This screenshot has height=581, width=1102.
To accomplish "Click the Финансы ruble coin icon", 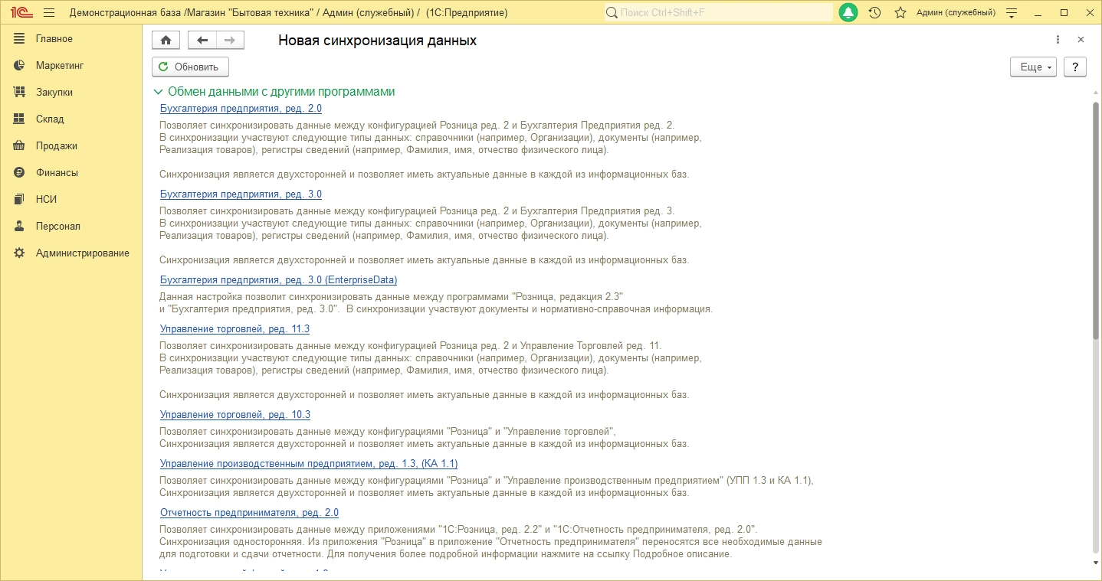I will 20,173.
